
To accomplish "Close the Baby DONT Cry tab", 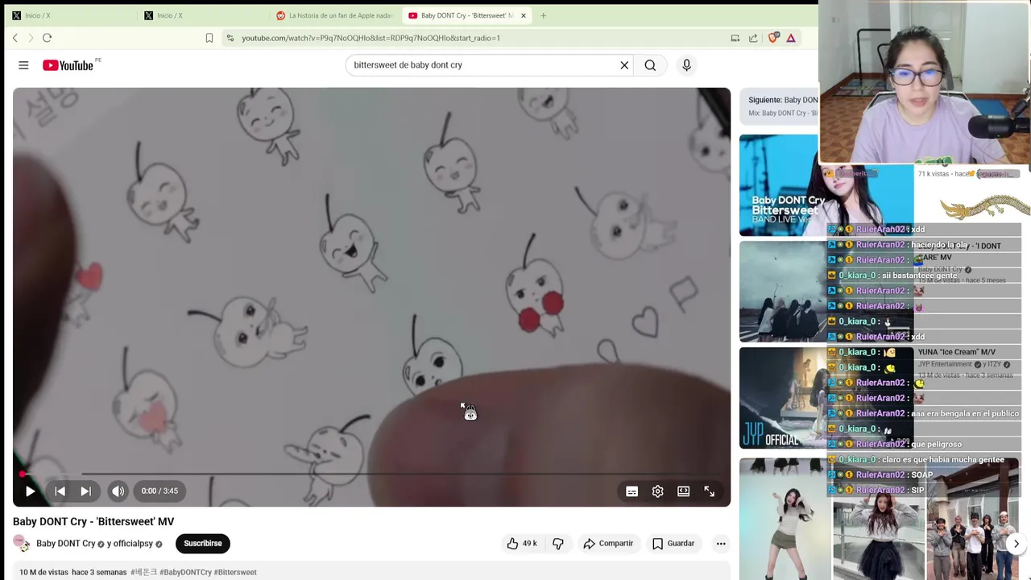I will [524, 15].
